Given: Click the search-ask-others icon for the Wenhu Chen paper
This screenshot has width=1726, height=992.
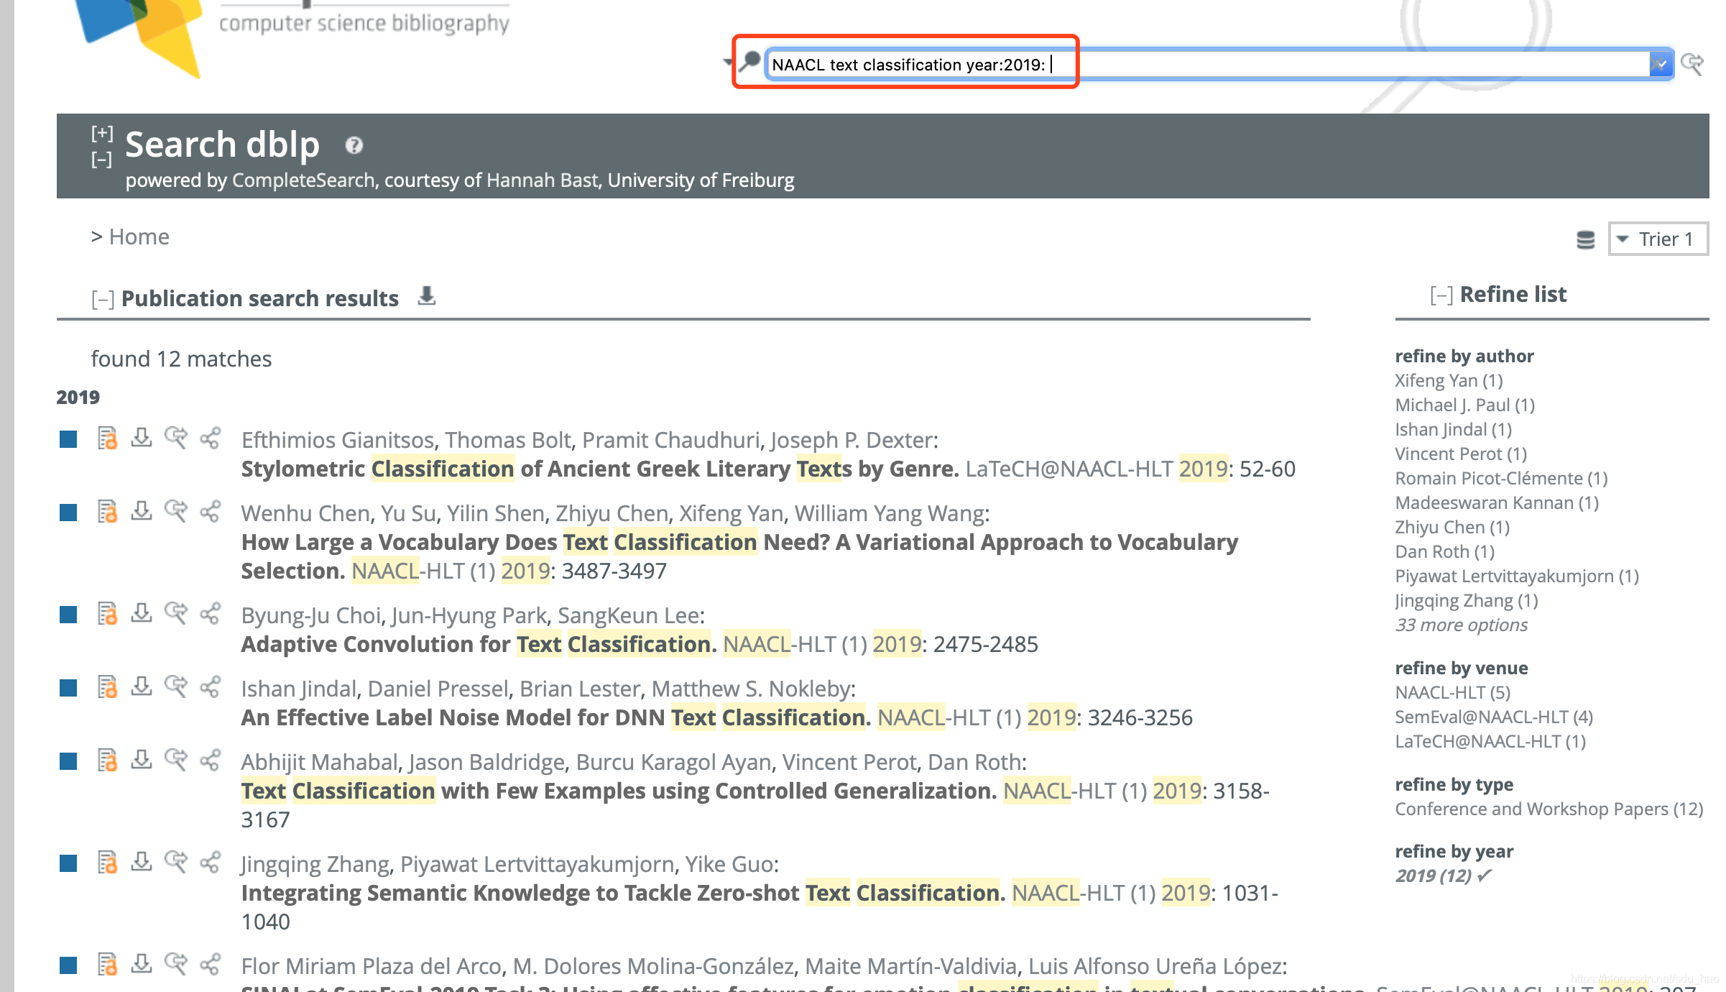Looking at the screenshot, I should [175, 511].
